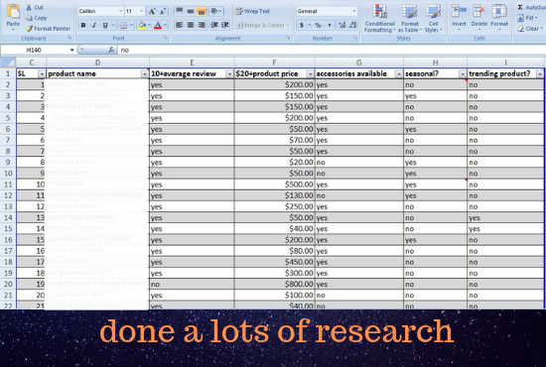546x367 pixels.
Task: Click the Copy icon in Clipboard group
Action: 29,18
